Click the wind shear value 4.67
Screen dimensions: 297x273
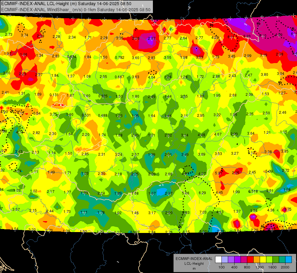tap(218, 134)
